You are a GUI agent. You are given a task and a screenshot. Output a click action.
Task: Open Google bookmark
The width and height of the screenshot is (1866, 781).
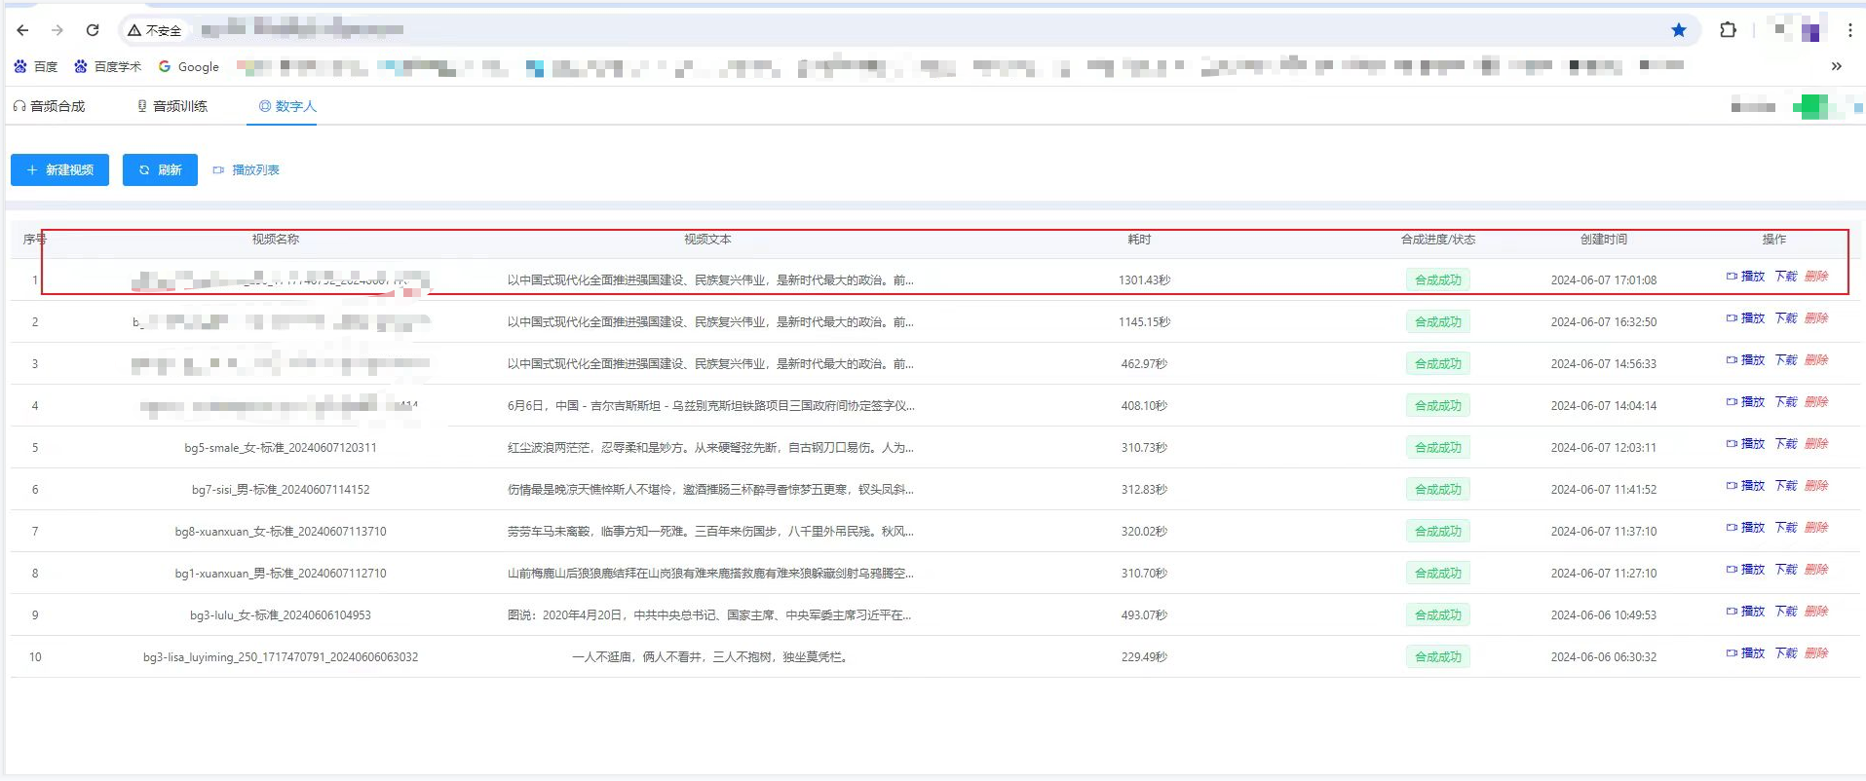tap(189, 66)
